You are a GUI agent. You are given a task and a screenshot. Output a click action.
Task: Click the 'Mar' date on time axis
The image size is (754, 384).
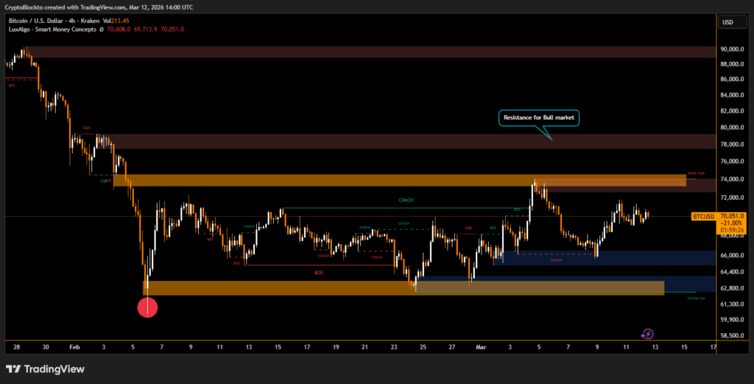tap(481, 346)
